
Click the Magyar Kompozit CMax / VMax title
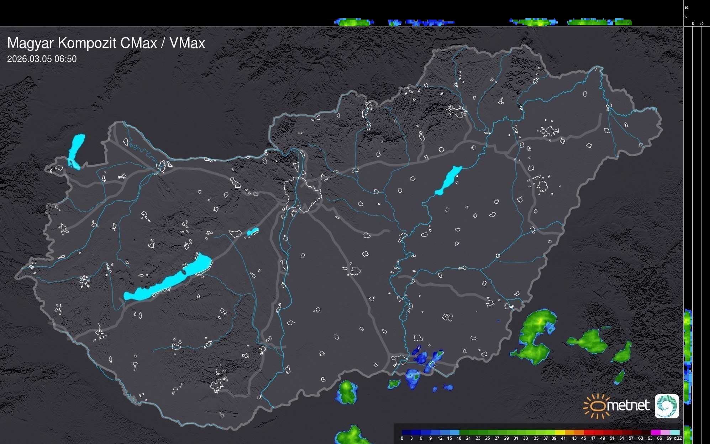[x=106, y=43]
